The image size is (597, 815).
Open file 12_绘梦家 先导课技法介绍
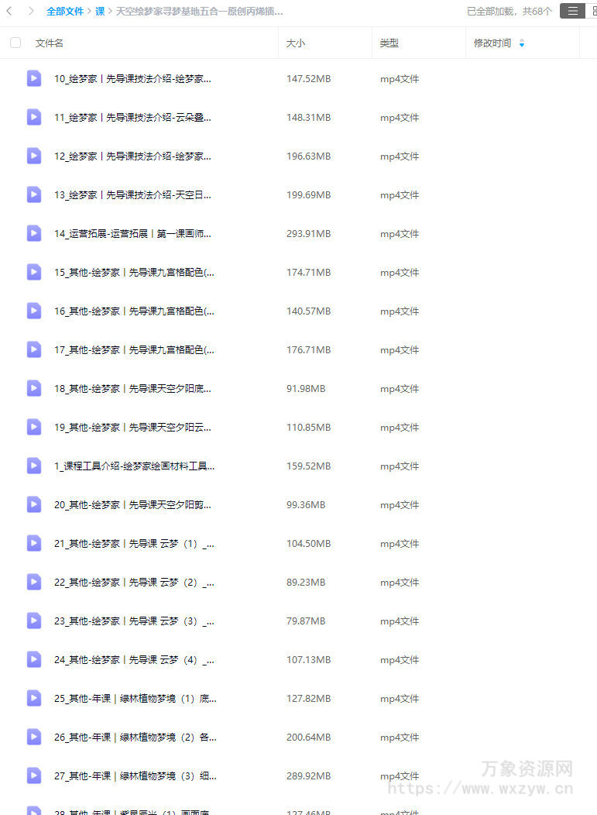click(132, 156)
